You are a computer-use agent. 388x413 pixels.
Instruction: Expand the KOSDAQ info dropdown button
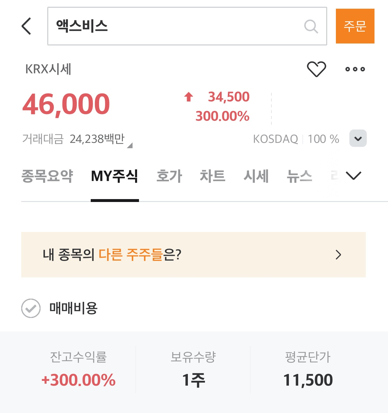[358, 139]
